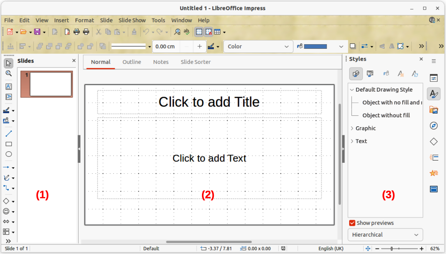Pick the Symbol Shapes smiley tool
Image resolution: width=446 pixels, height=254 pixels.
6,211
